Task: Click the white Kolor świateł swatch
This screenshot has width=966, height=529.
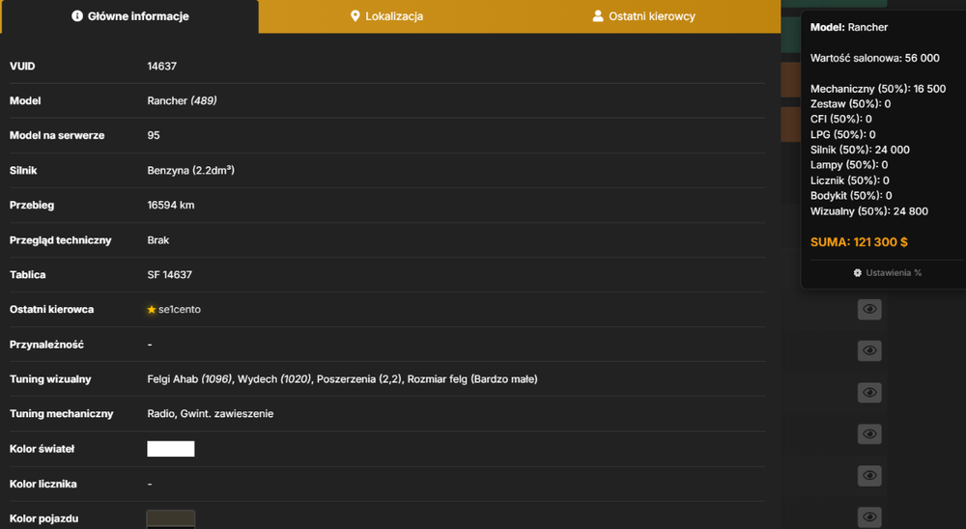Action: [x=171, y=449]
